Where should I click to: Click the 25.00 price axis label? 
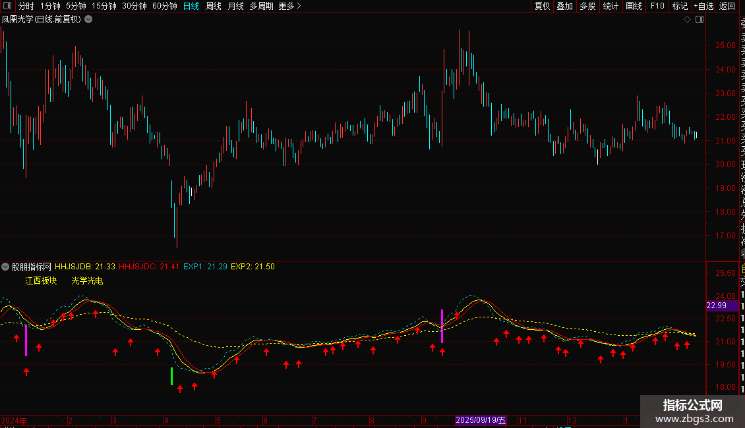point(725,45)
